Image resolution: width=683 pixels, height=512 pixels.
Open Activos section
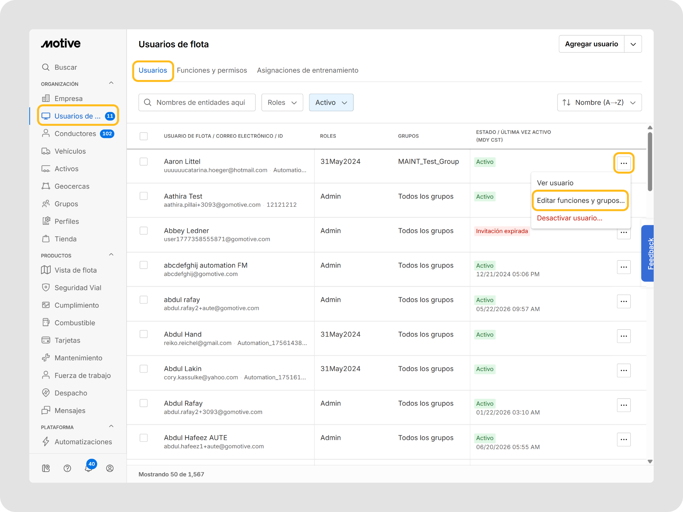60,169
